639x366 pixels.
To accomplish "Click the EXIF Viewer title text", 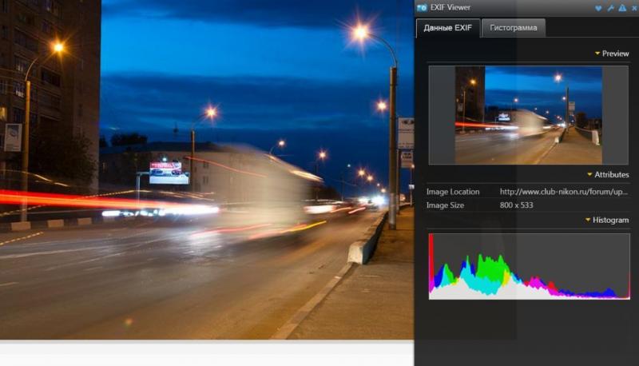I will point(450,7).
